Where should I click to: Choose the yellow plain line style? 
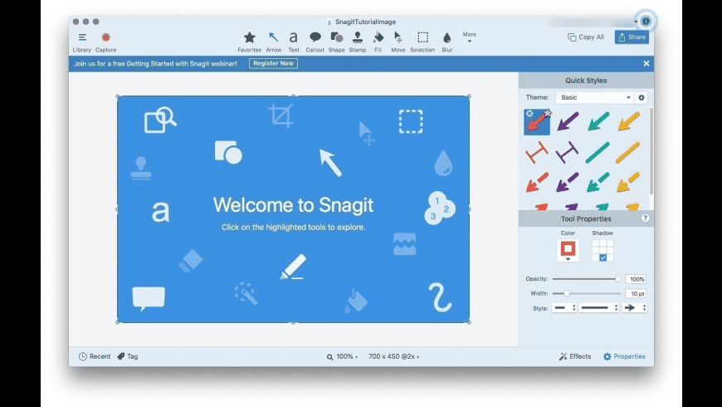click(628, 153)
